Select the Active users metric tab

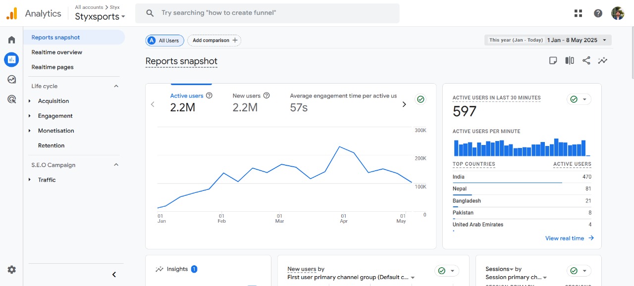[187, 96]
